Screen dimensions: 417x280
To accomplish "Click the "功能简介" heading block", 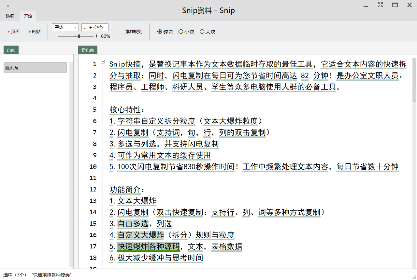I will coord(125,189).
